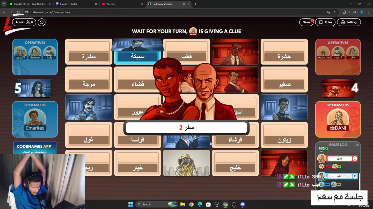Click Andro avatar in red operatives
Viewport: 373px width, 209px height.
click(x=323, y=53)
